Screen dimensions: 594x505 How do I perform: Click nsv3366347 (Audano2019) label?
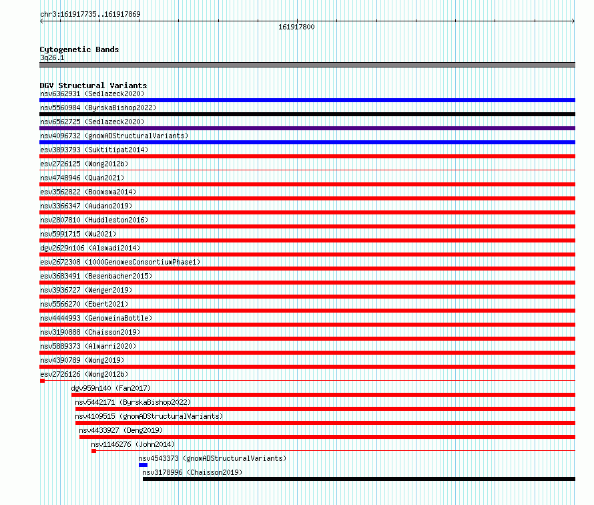pyautogui.click(x=86, y=206)
